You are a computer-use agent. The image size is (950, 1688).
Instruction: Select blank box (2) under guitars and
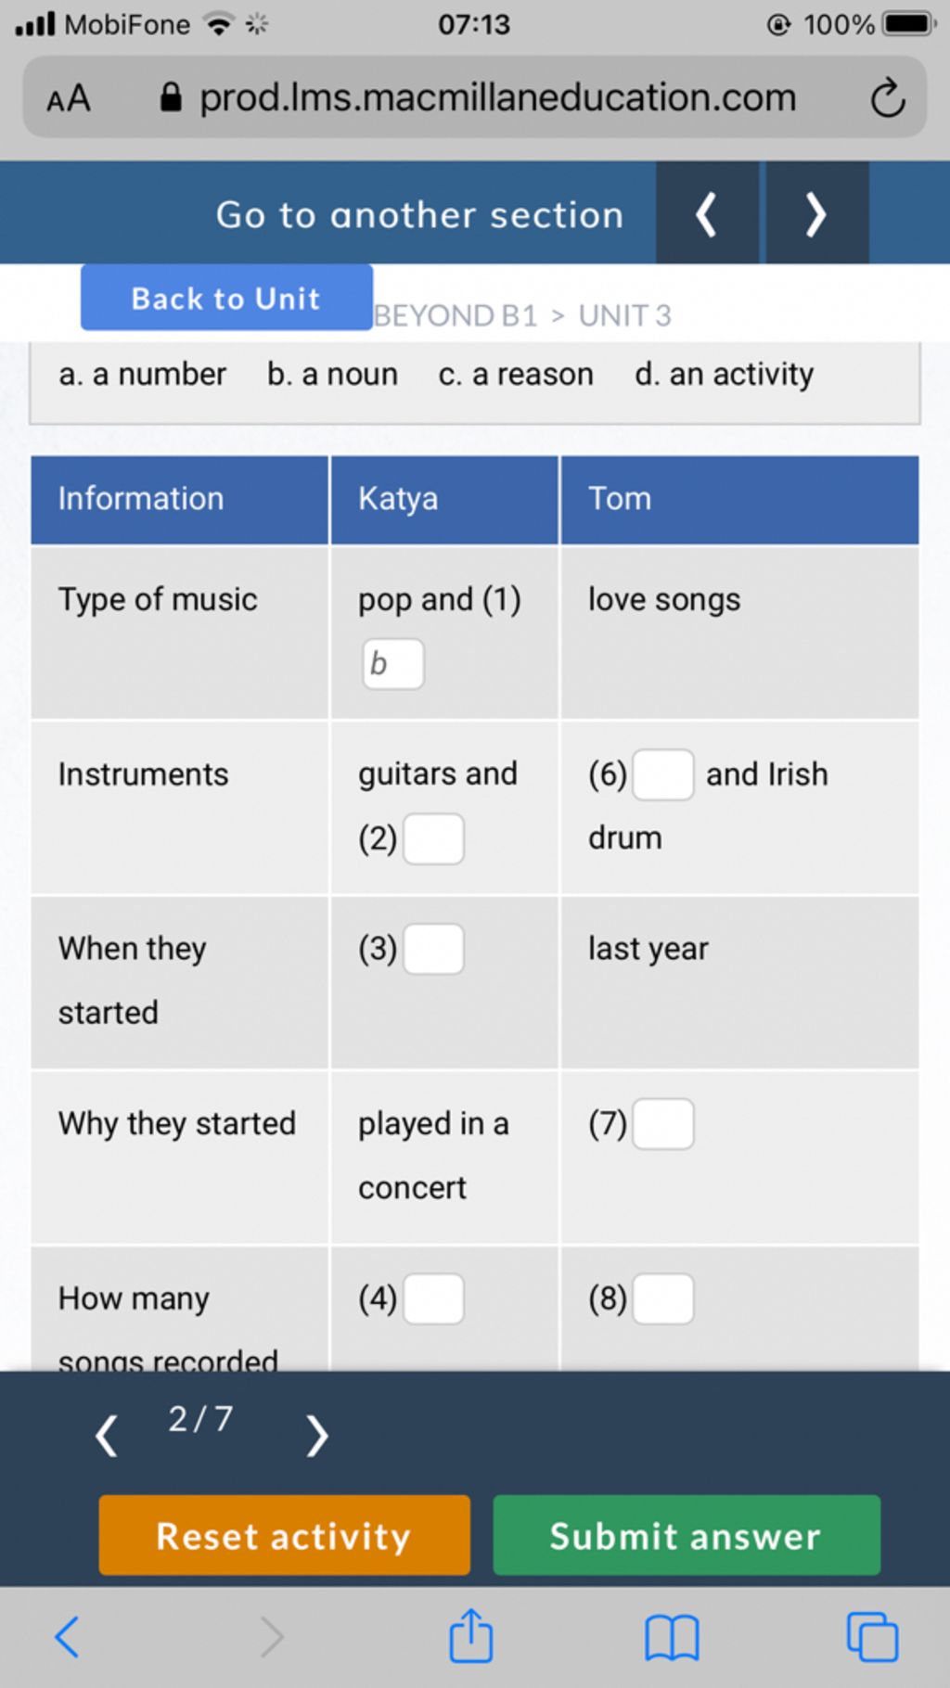(434, 839)
